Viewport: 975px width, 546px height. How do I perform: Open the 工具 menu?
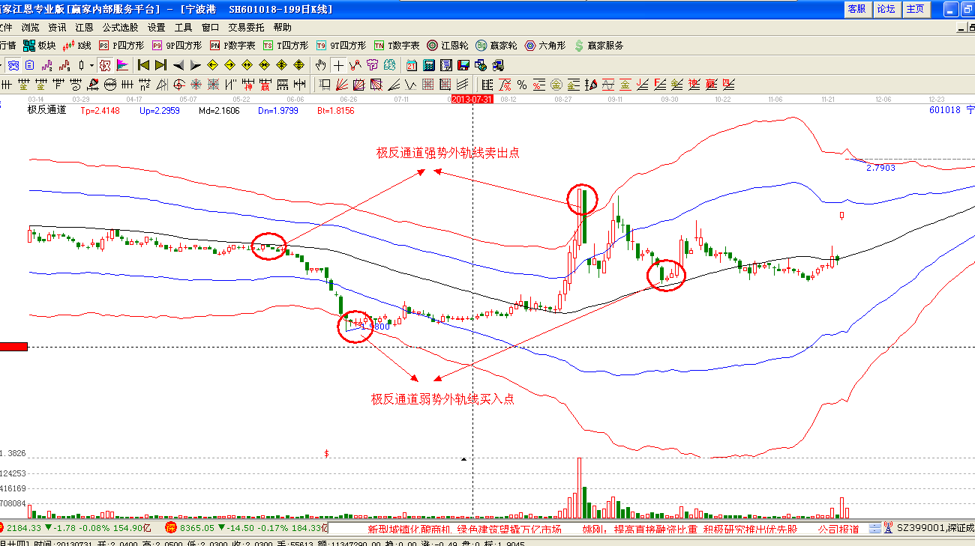184,27
